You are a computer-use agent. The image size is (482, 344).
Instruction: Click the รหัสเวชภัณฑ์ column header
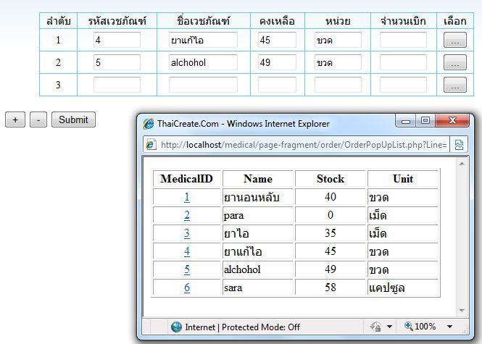pos(117,21)
